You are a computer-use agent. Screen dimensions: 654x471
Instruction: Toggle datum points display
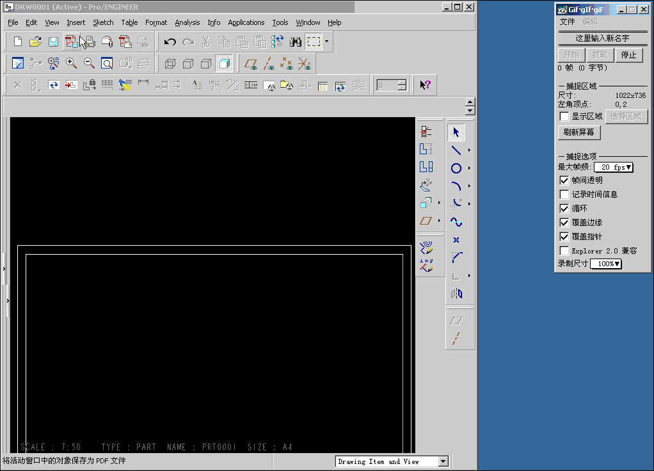click(x=287, y=63)
